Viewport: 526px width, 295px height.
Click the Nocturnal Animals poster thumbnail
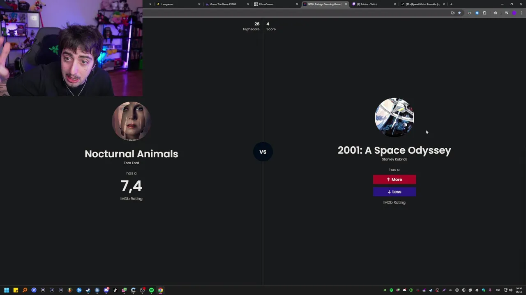(x=131, y=121)
